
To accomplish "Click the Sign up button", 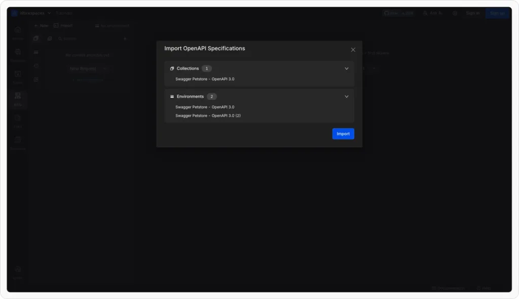I will [x=497, y=13].
